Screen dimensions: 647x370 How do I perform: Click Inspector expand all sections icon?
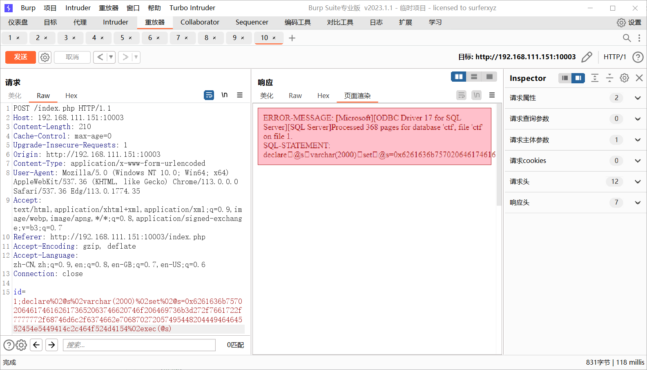595,78
